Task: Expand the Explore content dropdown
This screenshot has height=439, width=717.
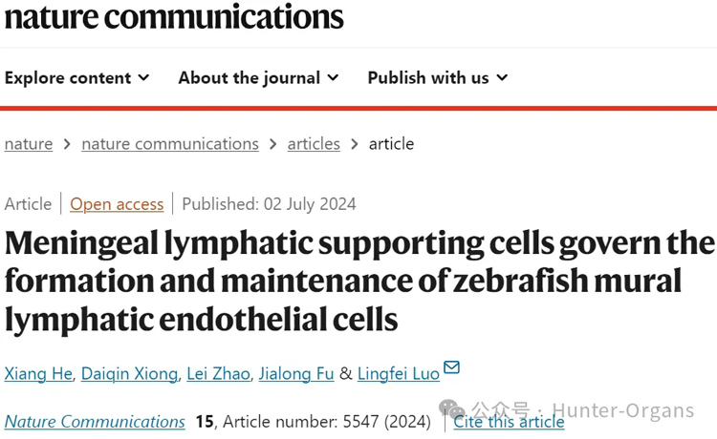Action: 76,78
